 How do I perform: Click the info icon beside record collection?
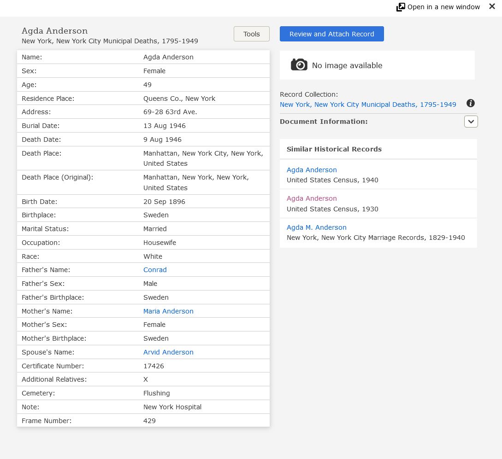470,103
